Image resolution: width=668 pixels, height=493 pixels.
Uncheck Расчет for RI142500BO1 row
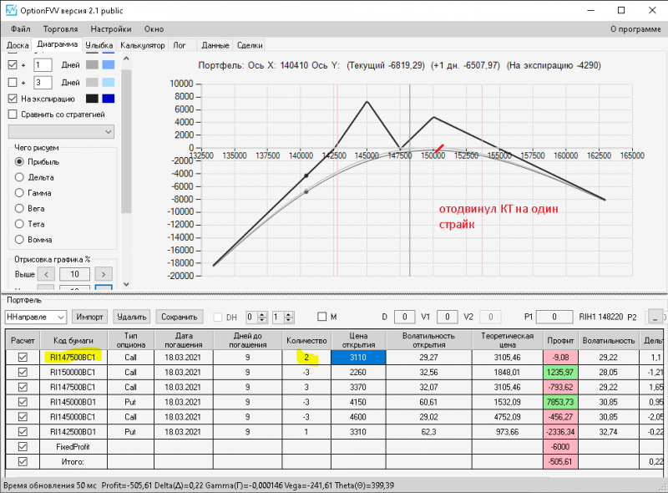(x=23, y=432)
